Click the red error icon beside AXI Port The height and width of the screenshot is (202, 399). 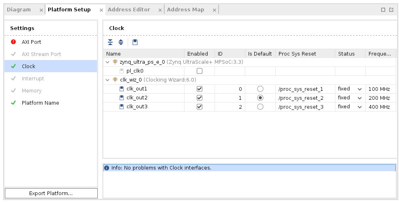click(13, 42)
